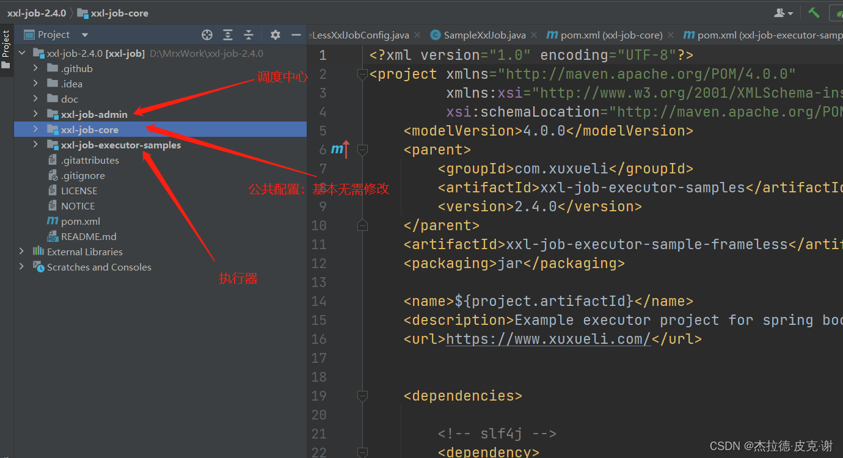Click the packaging jar code line
Viewport: 843px width, 458px height.
tap(514, 263)
